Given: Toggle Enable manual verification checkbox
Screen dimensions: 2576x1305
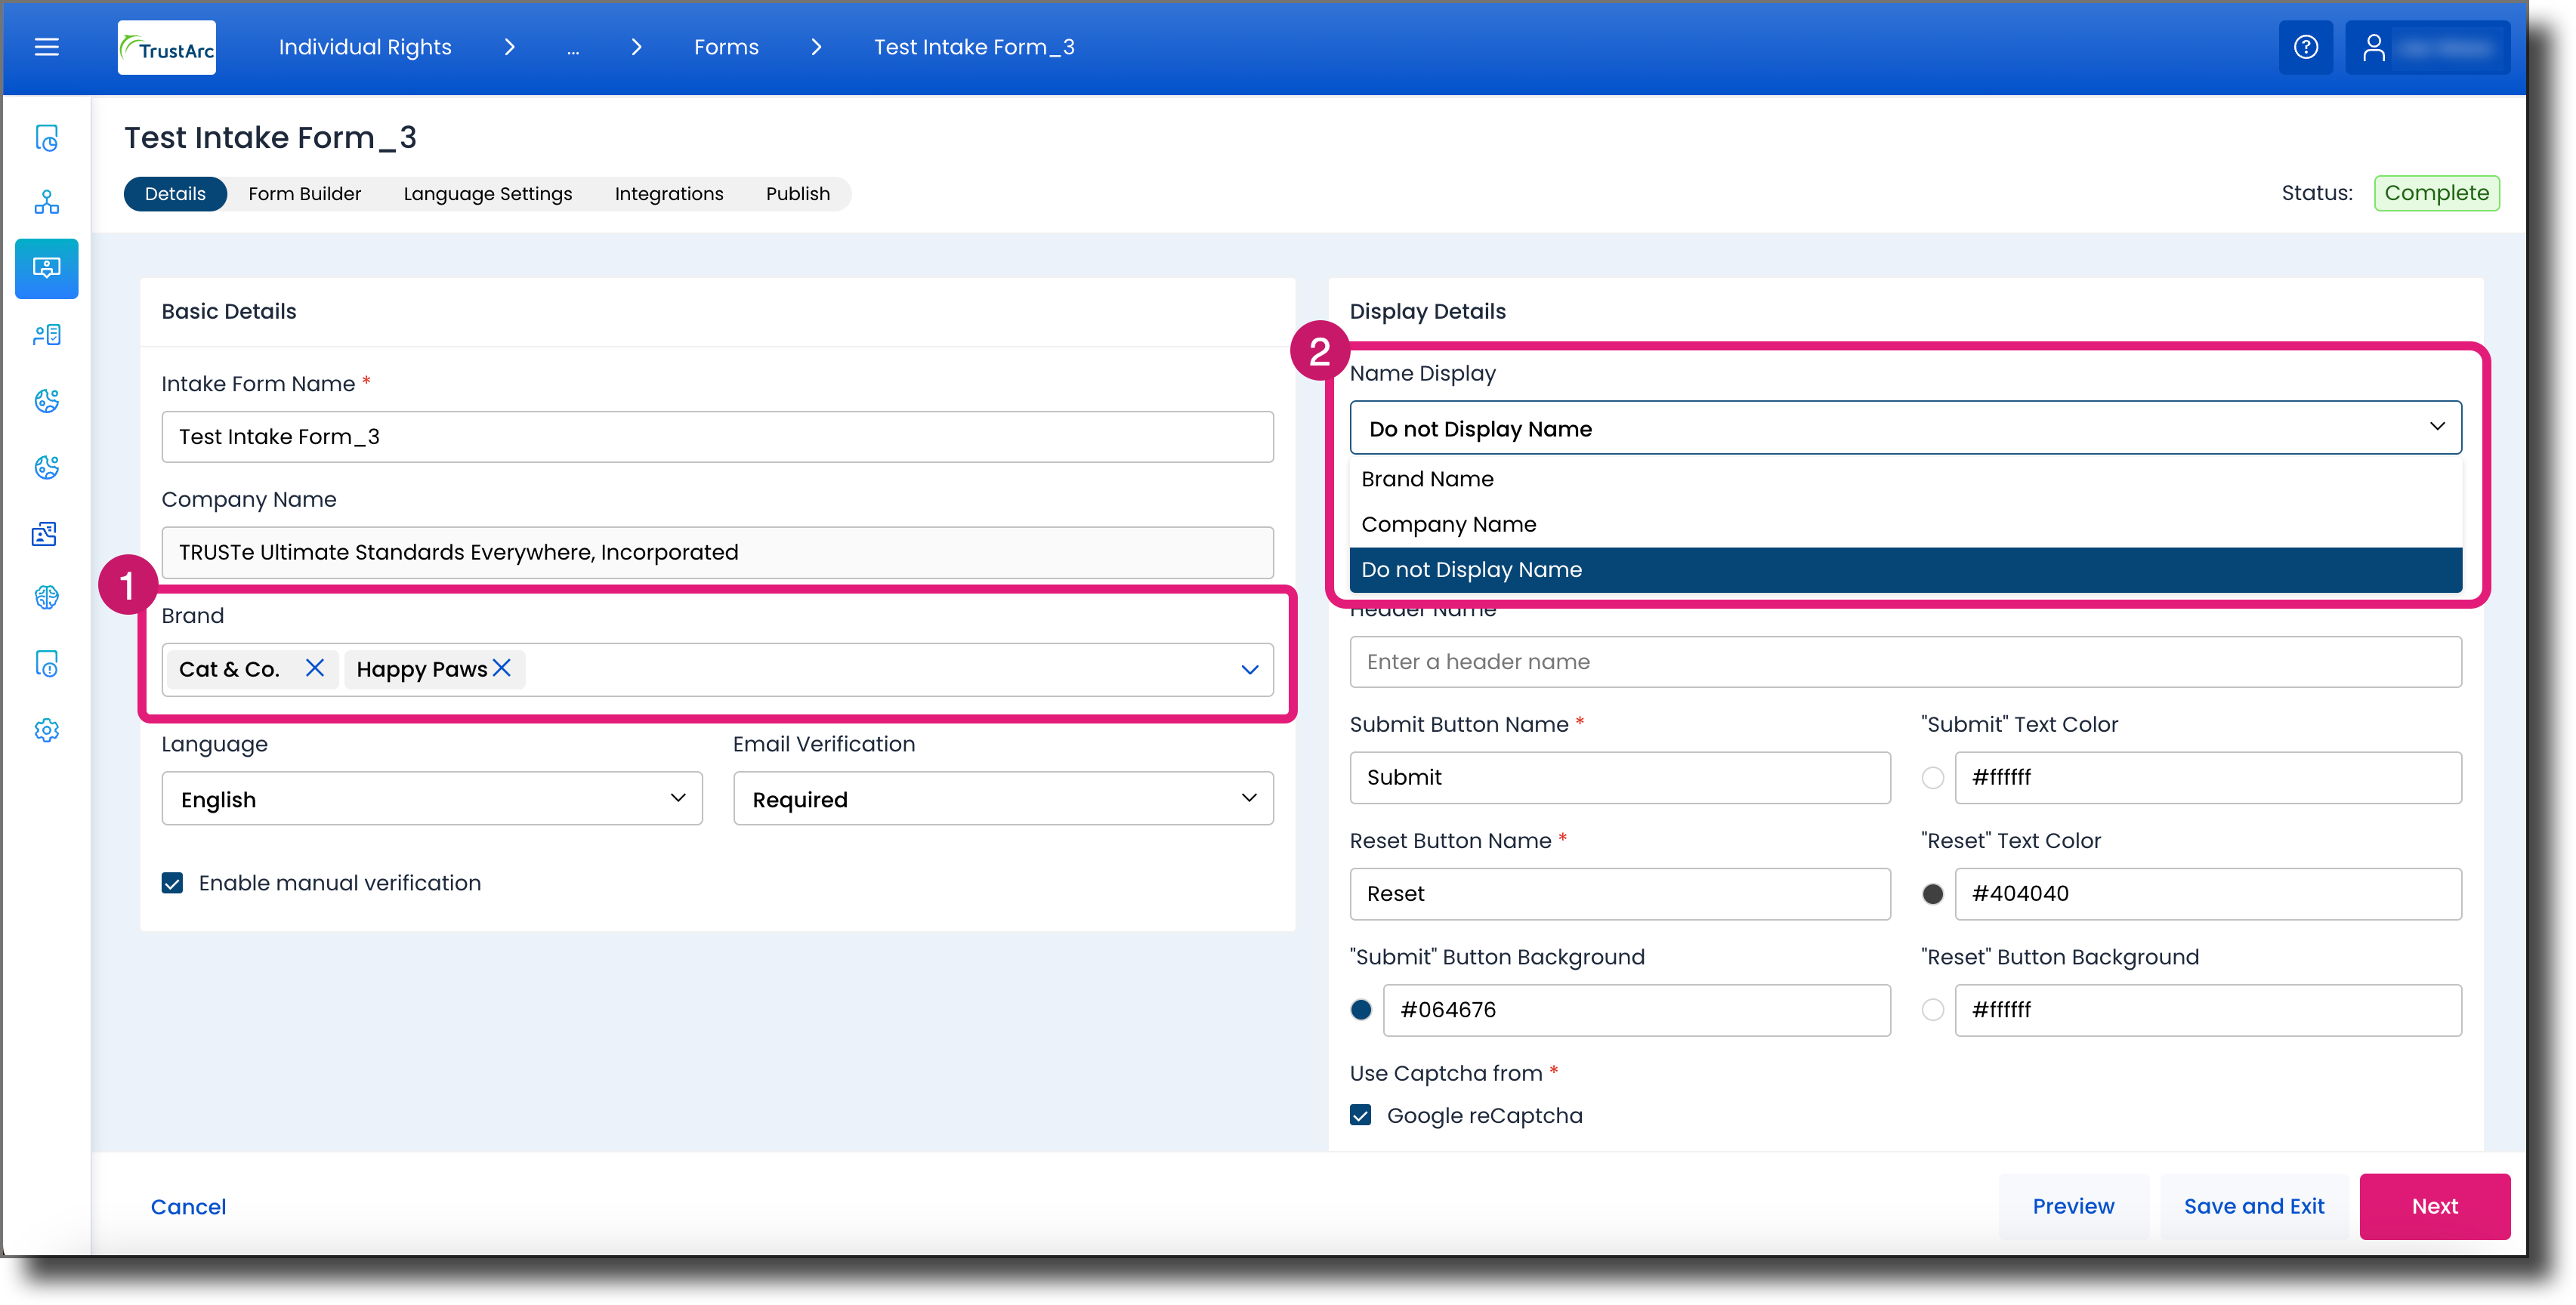Looking at the screenshot, I should [172, 883].
